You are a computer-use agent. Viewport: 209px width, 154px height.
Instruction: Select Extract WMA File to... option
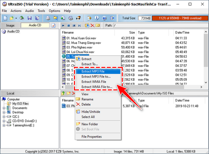[98, 87]
